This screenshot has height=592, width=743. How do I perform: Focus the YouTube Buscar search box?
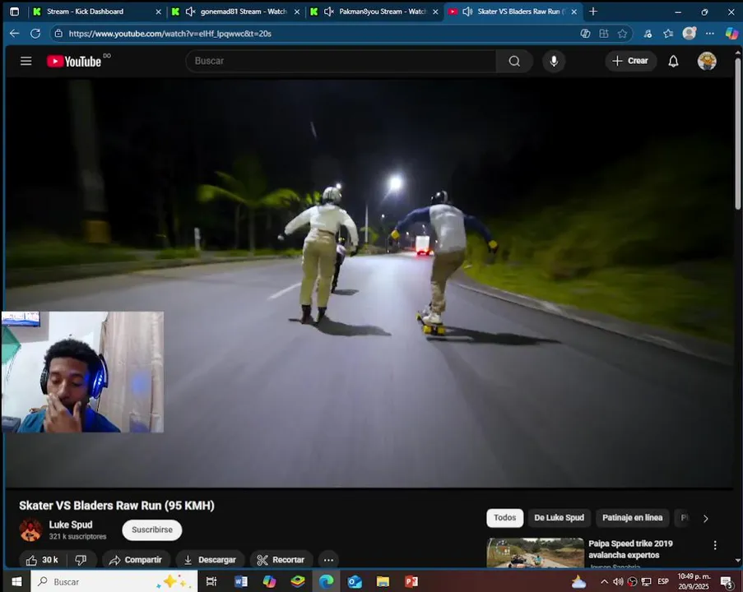pyautogui.click(x=341, y=61)
